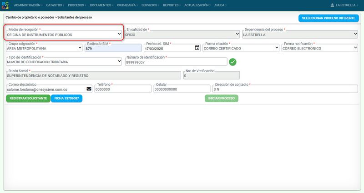
Task: Click the Celular input field
Action: click(182, 89)
